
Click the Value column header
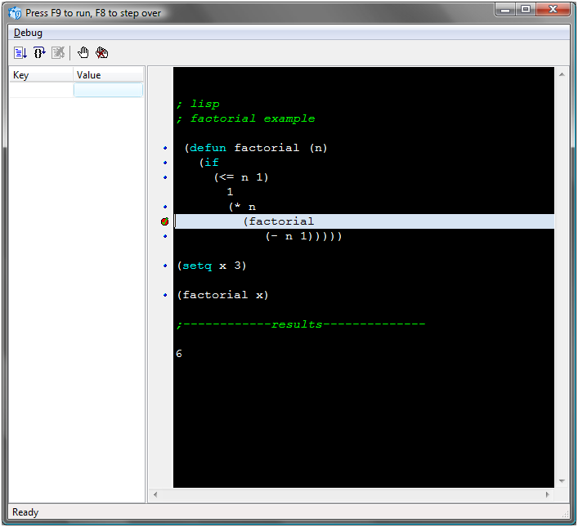tap(109, 75)
